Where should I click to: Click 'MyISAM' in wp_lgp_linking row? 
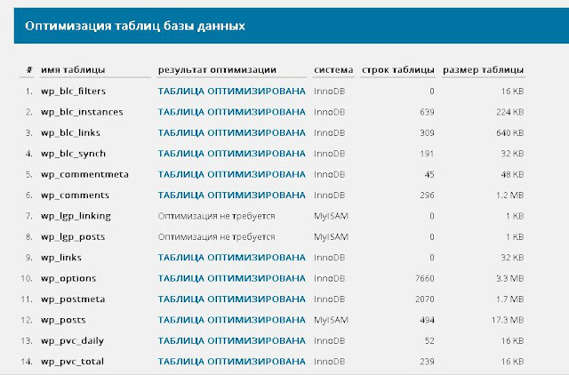(331, 216)
